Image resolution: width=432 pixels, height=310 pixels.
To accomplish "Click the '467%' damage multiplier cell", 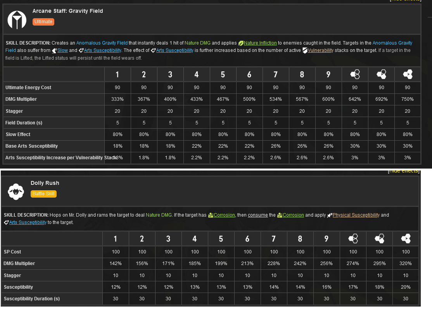I will [223, 99].
